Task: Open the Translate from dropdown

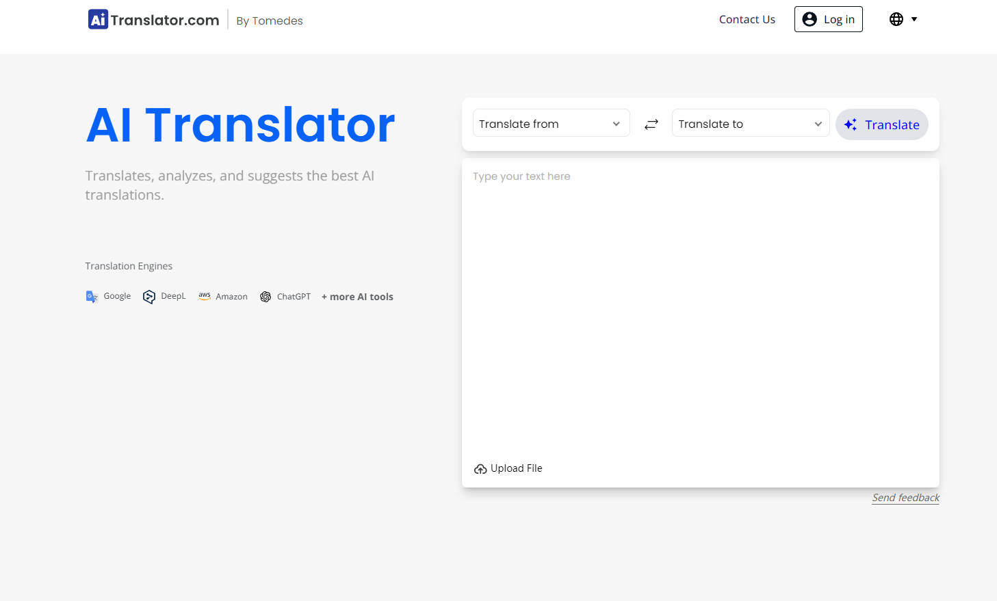Action: pos(551,123)
